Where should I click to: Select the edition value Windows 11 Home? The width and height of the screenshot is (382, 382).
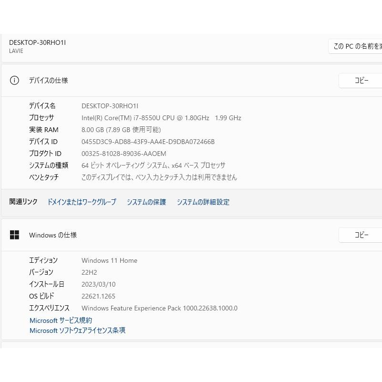[109, 260]
